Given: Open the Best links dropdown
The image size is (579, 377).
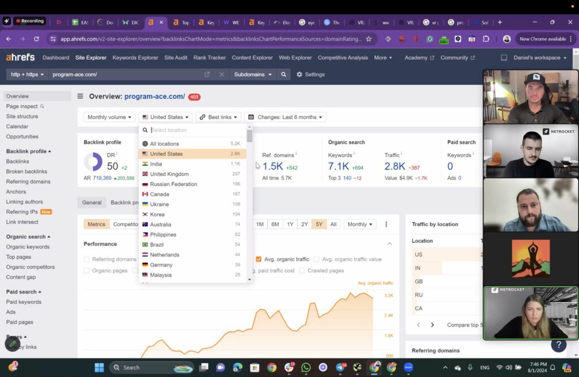Looking at the screenshot, I should [x=218, y=117].
